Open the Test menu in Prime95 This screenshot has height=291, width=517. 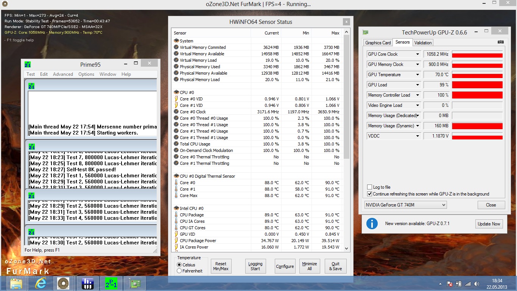pos(31,74)
